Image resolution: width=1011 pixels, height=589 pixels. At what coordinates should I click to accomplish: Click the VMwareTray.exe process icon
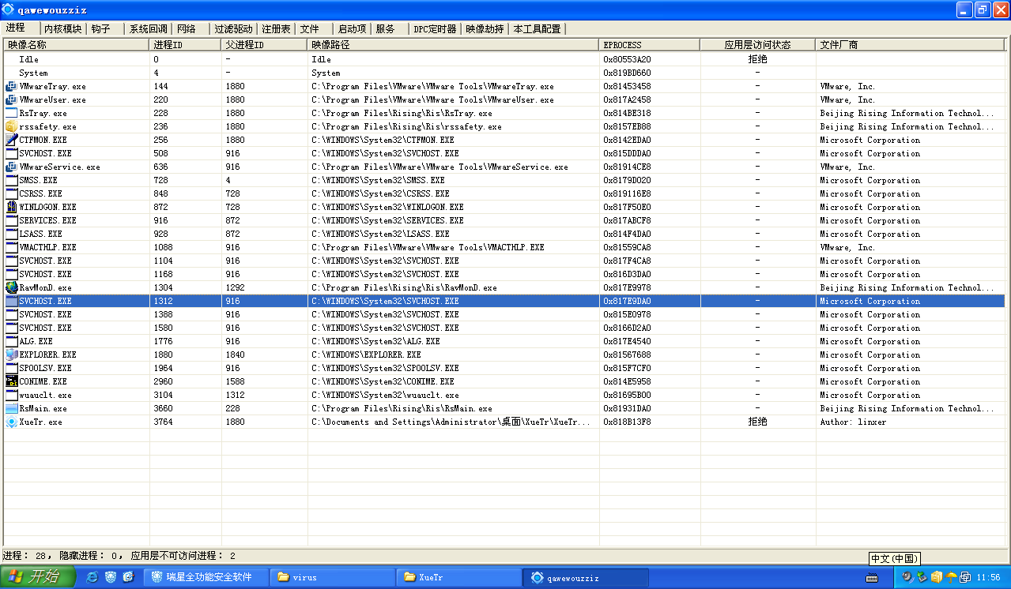click(x=11, y=86)
